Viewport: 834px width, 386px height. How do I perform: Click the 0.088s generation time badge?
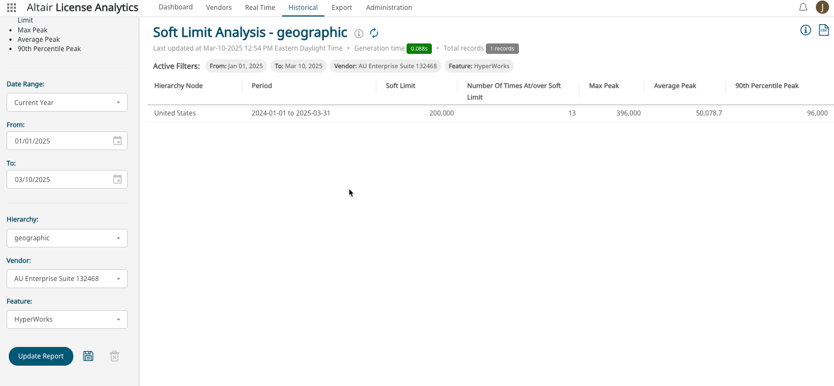[419, 48]
